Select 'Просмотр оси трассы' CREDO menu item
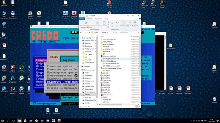220x123 pixels. pos(62,72)
